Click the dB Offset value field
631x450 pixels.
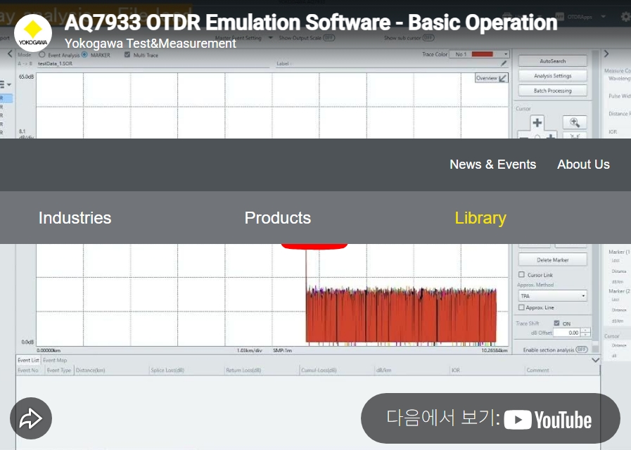[568, 333]
